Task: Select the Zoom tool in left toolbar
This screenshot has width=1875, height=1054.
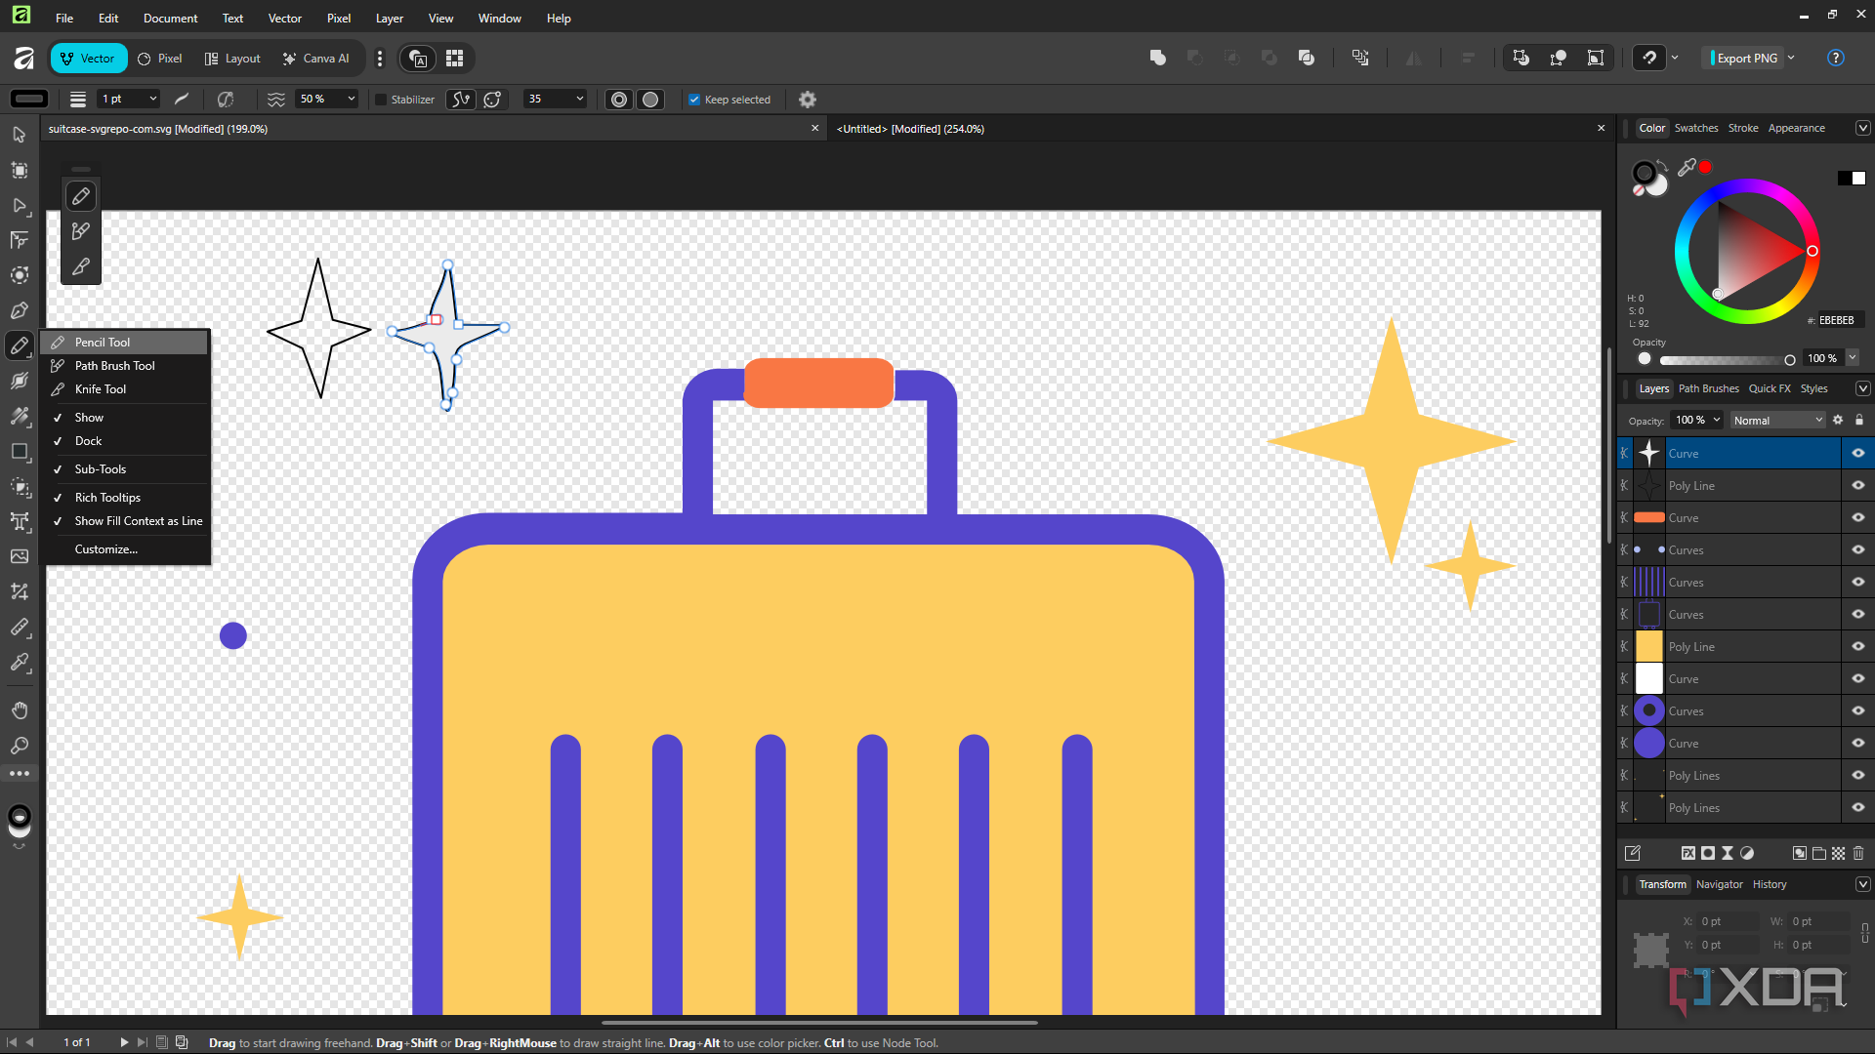Action: 19,745
